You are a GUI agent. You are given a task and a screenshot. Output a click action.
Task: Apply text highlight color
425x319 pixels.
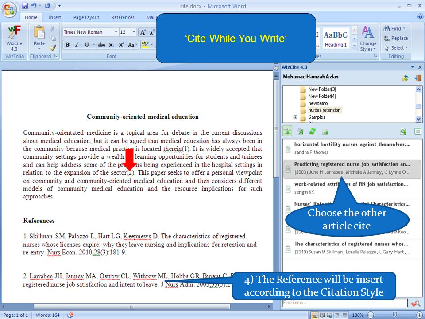pos(145,44)
